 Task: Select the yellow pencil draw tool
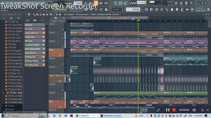coord(34,14)
